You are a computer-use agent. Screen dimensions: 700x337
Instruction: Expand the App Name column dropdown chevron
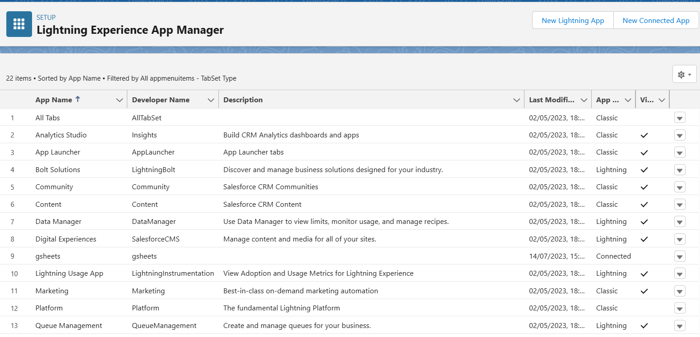pos(120,100)
